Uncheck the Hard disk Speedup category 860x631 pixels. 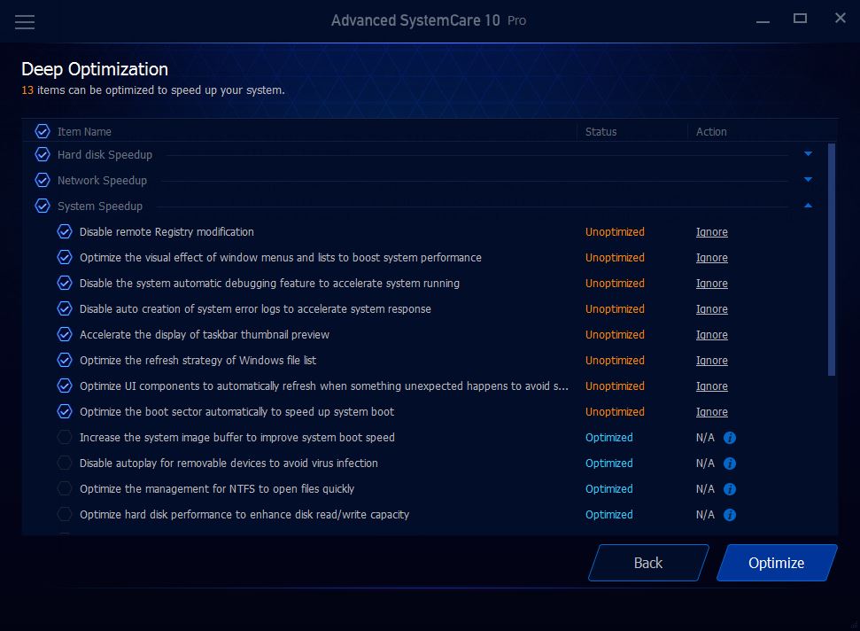(43, 155)
